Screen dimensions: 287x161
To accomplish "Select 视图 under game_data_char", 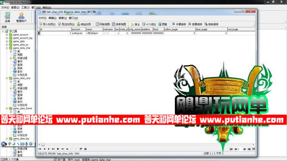I will tap(20, 55).
